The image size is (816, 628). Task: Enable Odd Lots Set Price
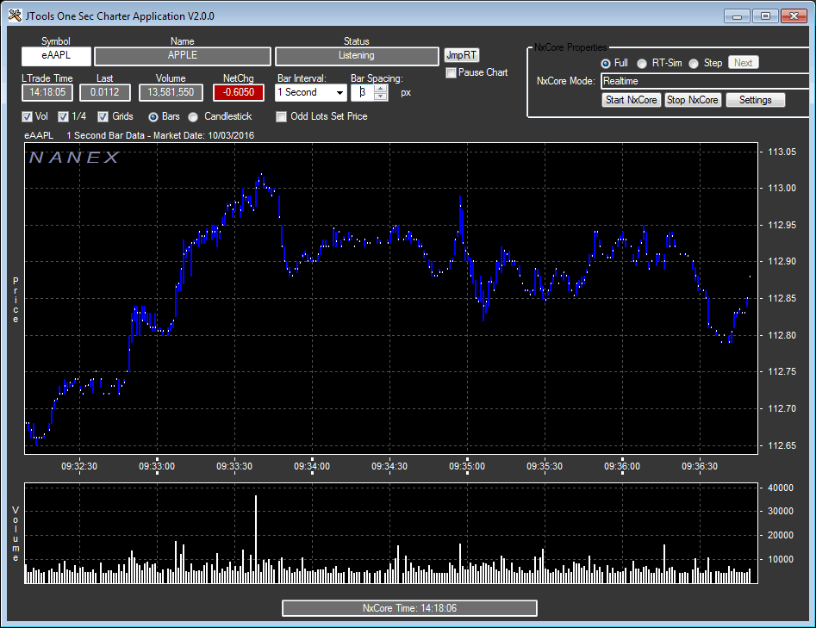(282, 116)
